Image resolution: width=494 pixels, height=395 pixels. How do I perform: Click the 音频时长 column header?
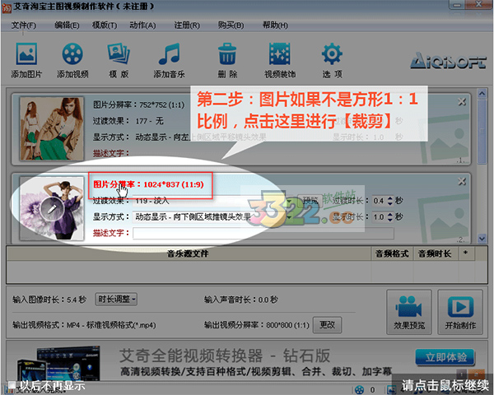pos(435,253)
